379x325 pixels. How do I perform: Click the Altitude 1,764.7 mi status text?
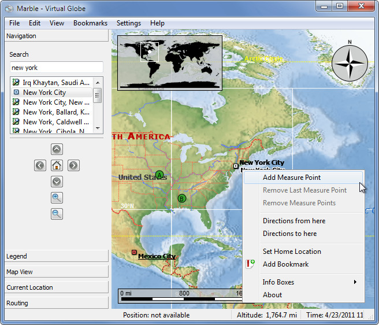click(266, 315)
